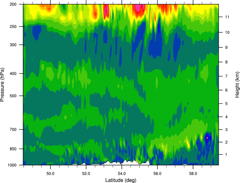
Task: Click the 400 hPa pressure label
Action: 13,73
